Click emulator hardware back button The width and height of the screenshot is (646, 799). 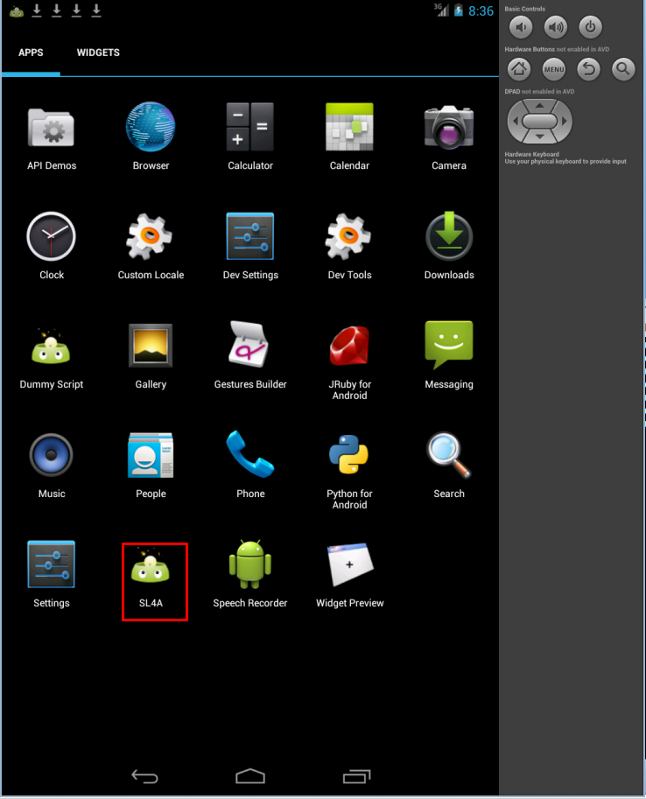click(x=588, y=69)
